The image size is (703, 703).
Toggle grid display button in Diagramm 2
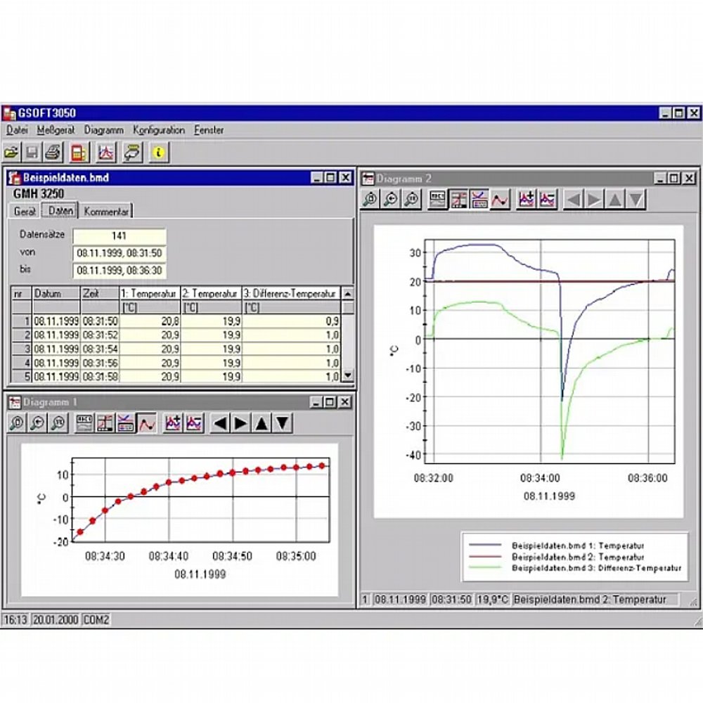click(459, 200)
